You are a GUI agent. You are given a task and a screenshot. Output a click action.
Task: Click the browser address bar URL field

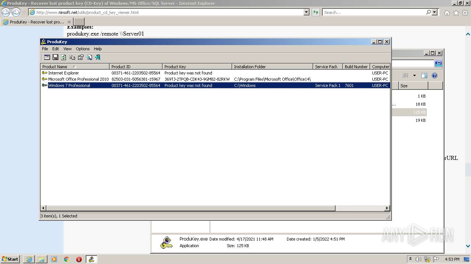166,12
